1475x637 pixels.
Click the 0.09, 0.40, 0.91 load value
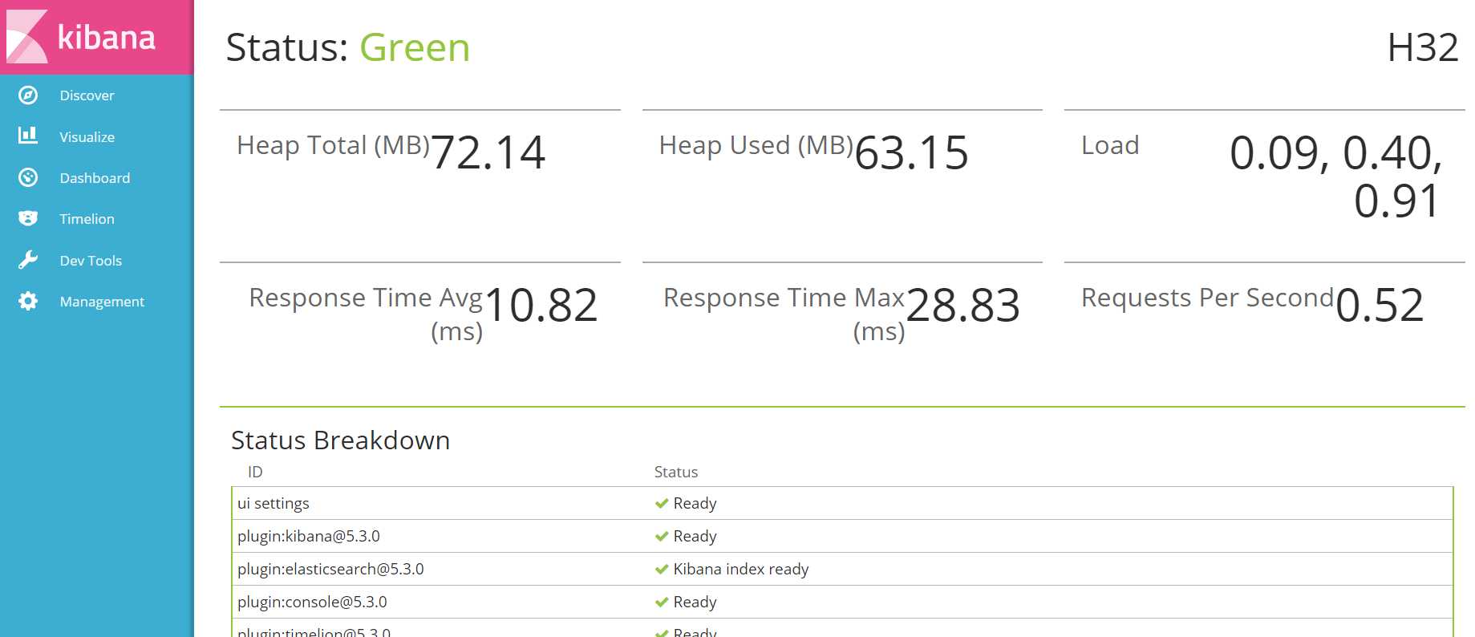pos(1336,176)
